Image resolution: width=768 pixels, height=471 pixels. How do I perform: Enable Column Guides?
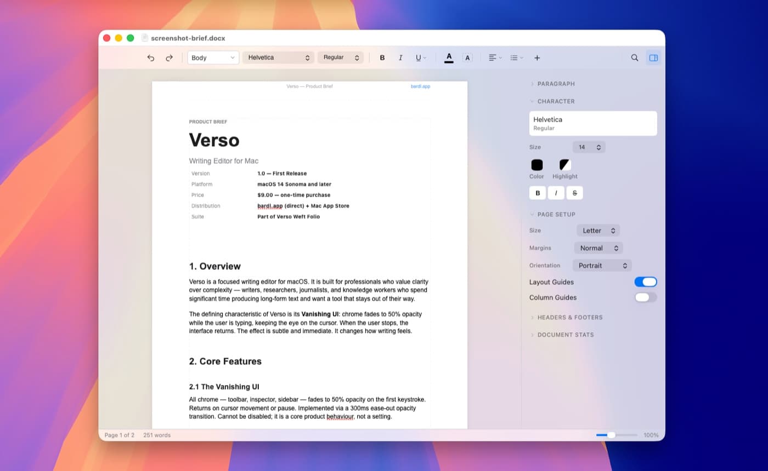click(646, 297)
